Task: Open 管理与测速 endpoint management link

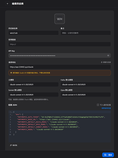Action: (x=106, y=62)
